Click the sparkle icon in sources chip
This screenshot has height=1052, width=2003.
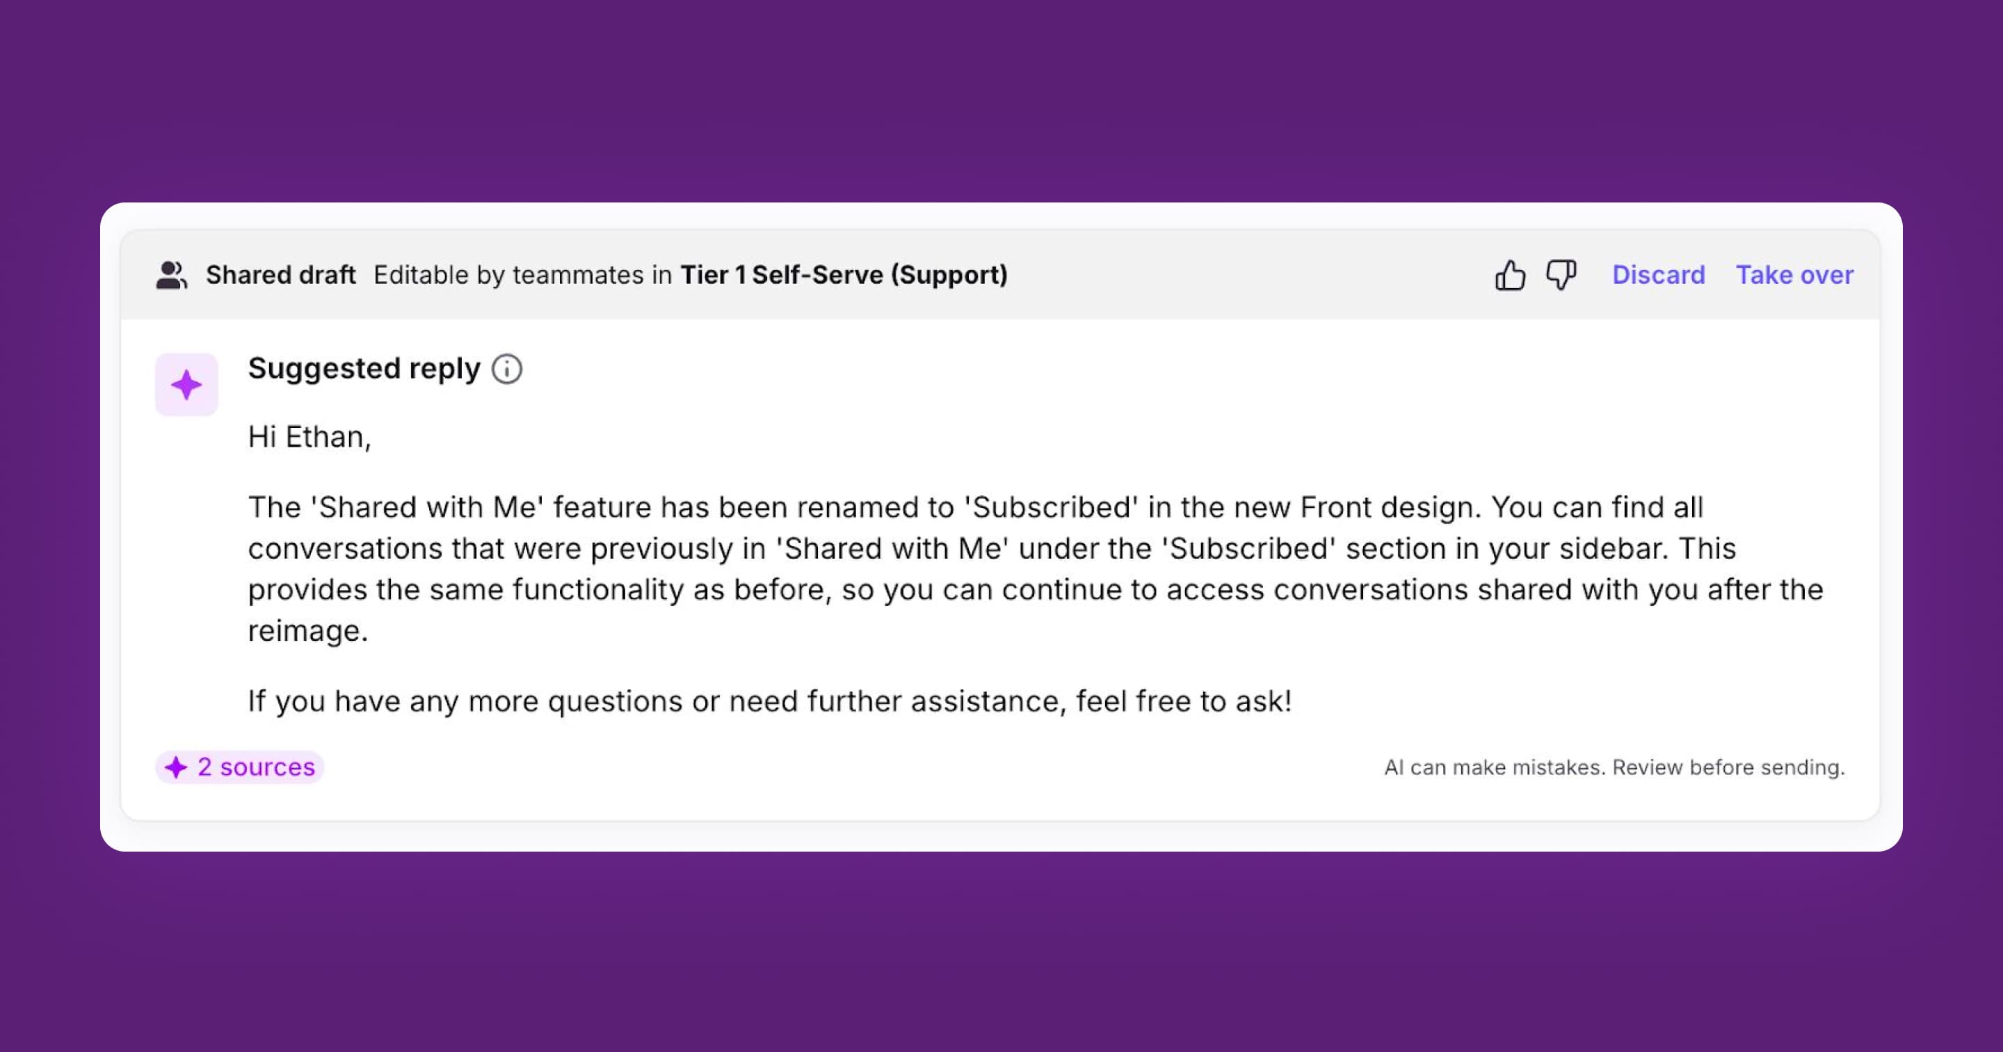click(177, 767)
